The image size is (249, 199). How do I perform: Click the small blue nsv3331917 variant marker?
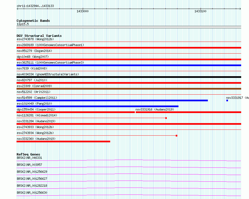pos(227,100)
